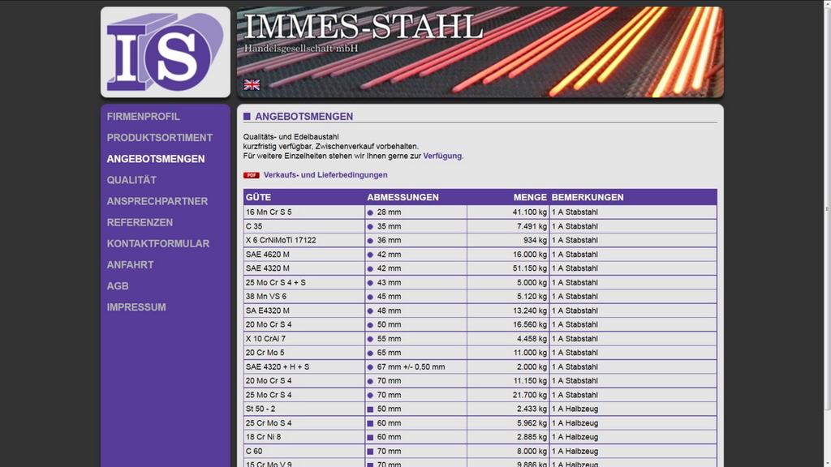Viewport: 831px width, 467px height.
Task: Select the SAE 4320 + H + S cell
Action: 304,366
